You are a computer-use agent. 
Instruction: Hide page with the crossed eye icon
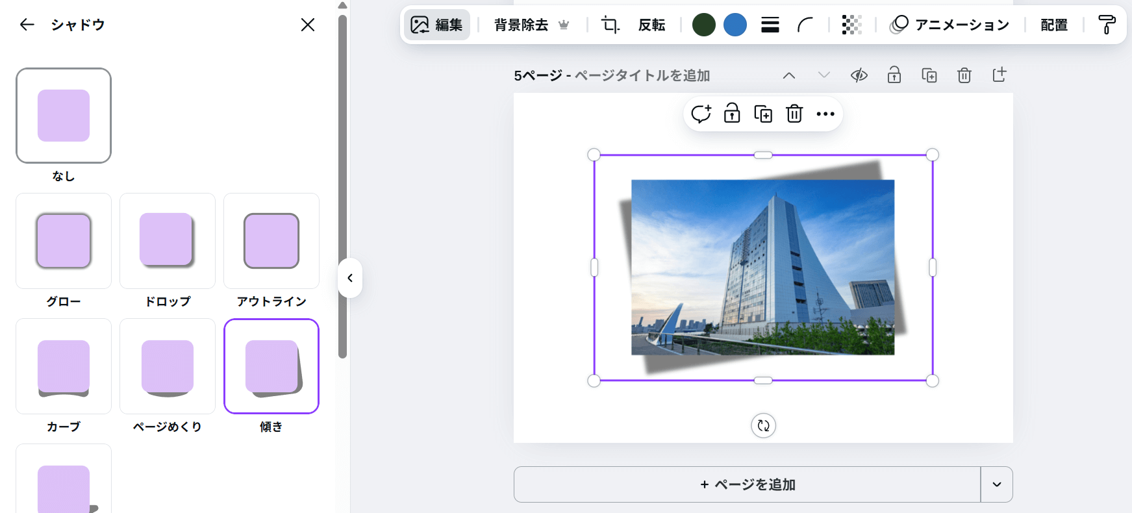point(859,75)
